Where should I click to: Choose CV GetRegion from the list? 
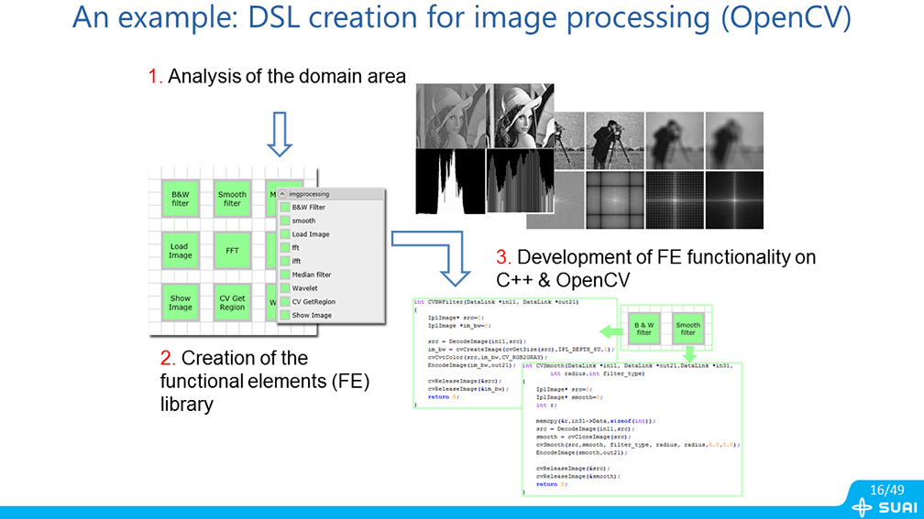313,301
